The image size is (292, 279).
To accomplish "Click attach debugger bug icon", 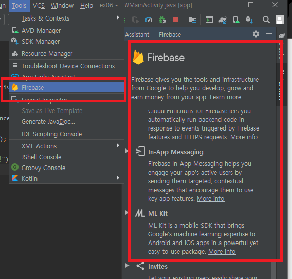I will 162,20.
